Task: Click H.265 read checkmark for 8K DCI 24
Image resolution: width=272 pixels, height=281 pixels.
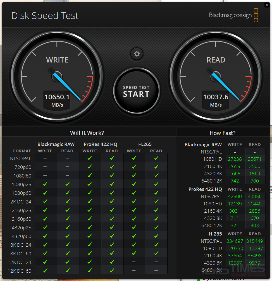Action: [x=156, y=244]
